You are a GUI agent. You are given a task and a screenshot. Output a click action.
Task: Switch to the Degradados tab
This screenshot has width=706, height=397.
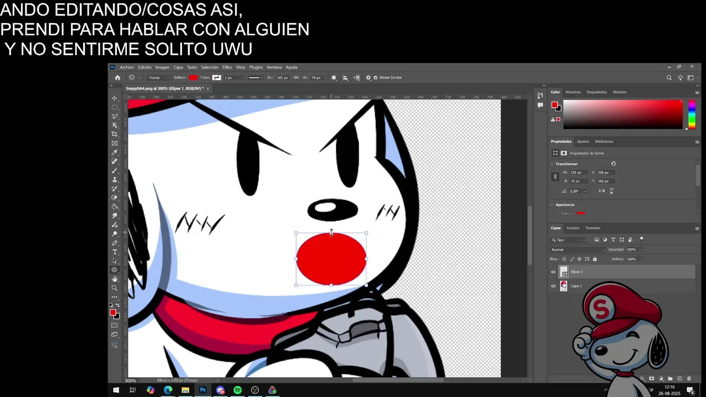tap(597, 92)
